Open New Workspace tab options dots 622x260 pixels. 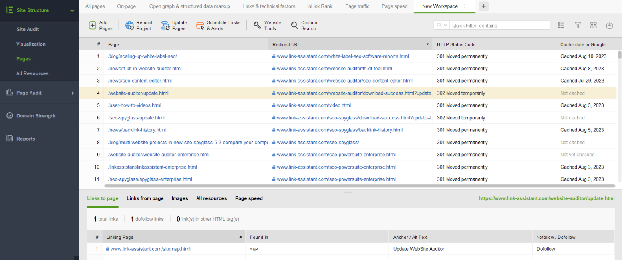pyautogui.click(x=465, y=6)
